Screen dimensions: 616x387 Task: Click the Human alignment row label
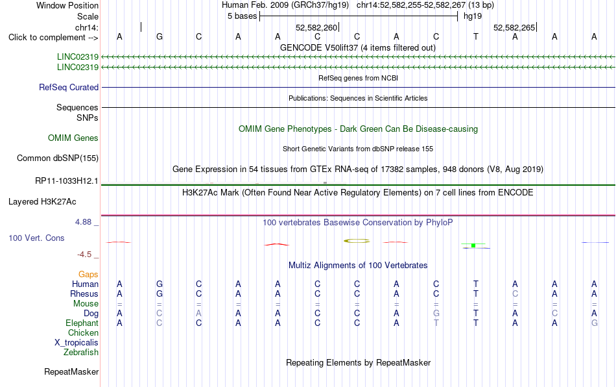click(x=85, y=284)
